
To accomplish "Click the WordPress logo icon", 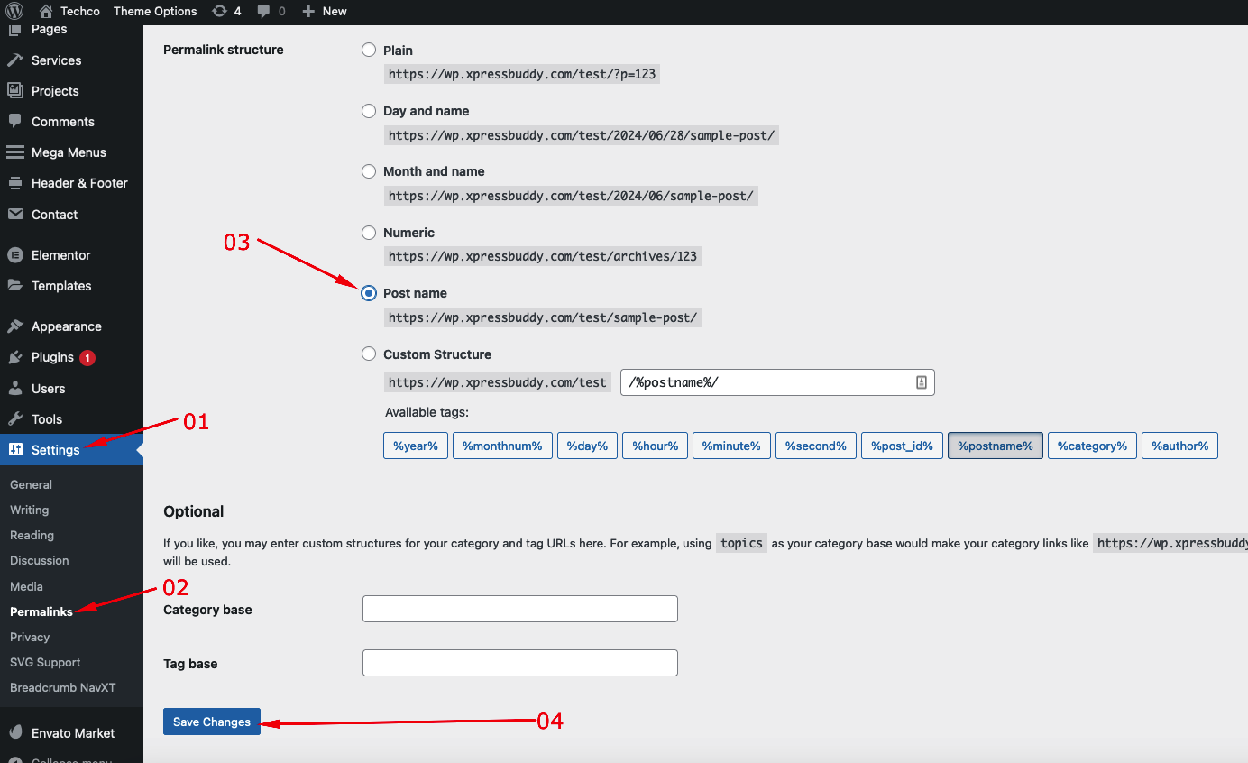I will [14, 11].
